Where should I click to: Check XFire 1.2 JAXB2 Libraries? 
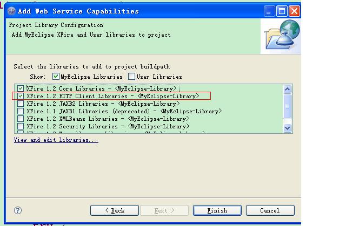[21, 104]
